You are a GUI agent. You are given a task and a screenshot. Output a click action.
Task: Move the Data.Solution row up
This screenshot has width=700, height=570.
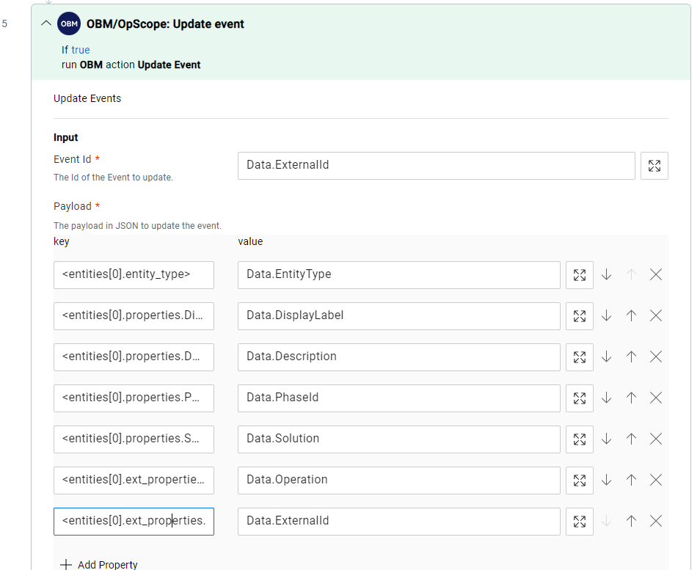[631, 439]
